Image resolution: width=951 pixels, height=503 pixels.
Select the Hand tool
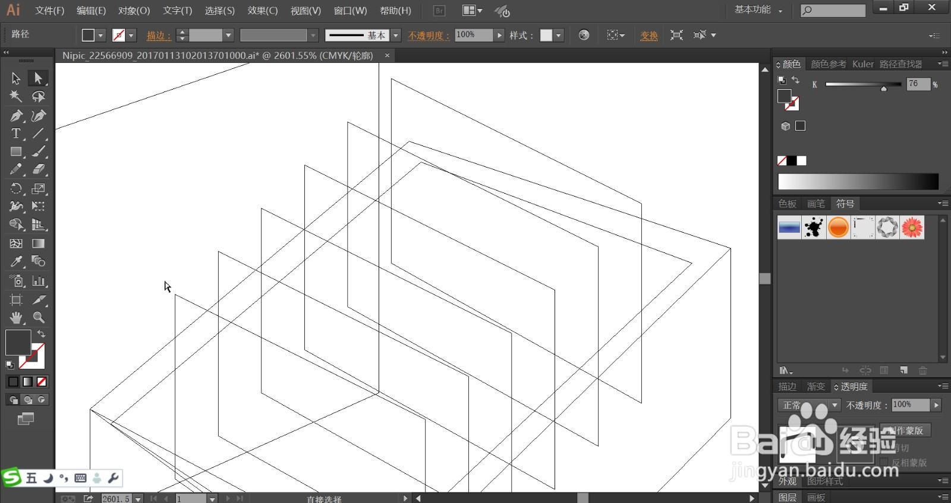(16, 318)
